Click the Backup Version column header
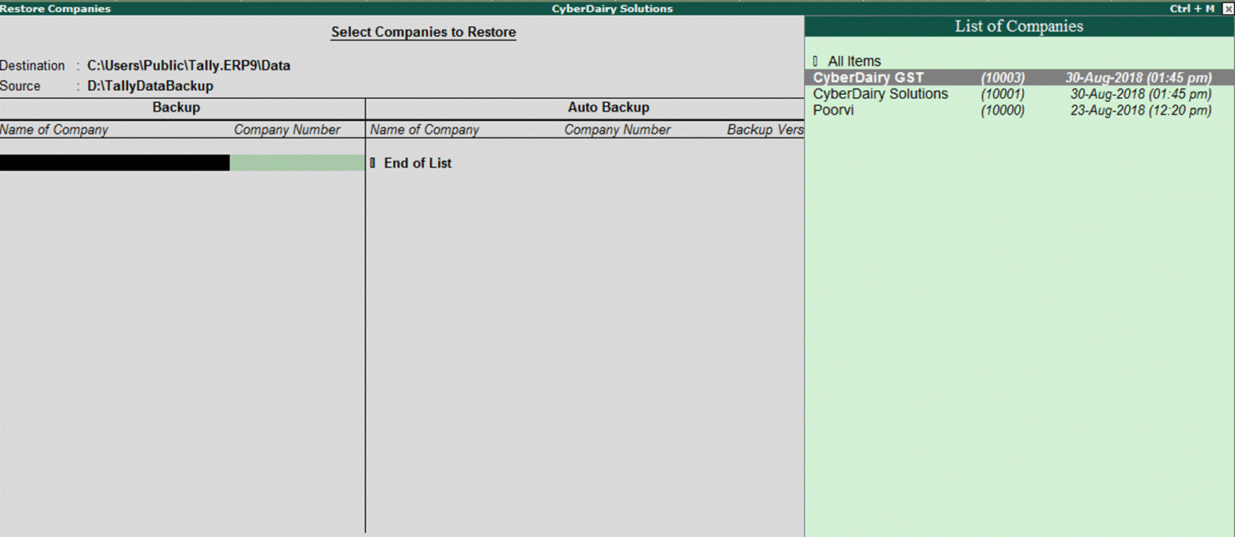1235x537 pixels. tap(765, 130)
